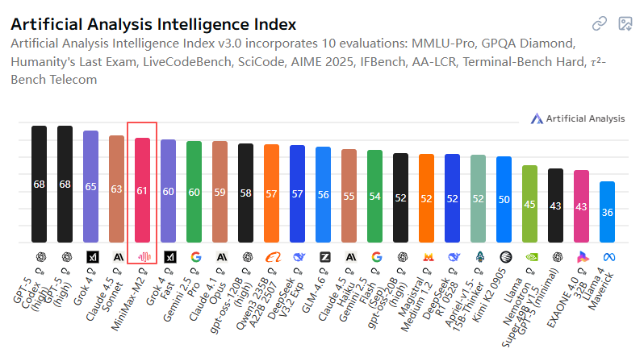Click the Google logo under Gemini 2.5 Pro
The height and width of the screenshot is (357, 644).
(x=194, y=257)
